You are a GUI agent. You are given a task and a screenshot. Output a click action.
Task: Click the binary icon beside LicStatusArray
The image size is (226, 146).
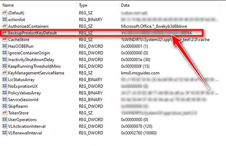coord(5,80)
